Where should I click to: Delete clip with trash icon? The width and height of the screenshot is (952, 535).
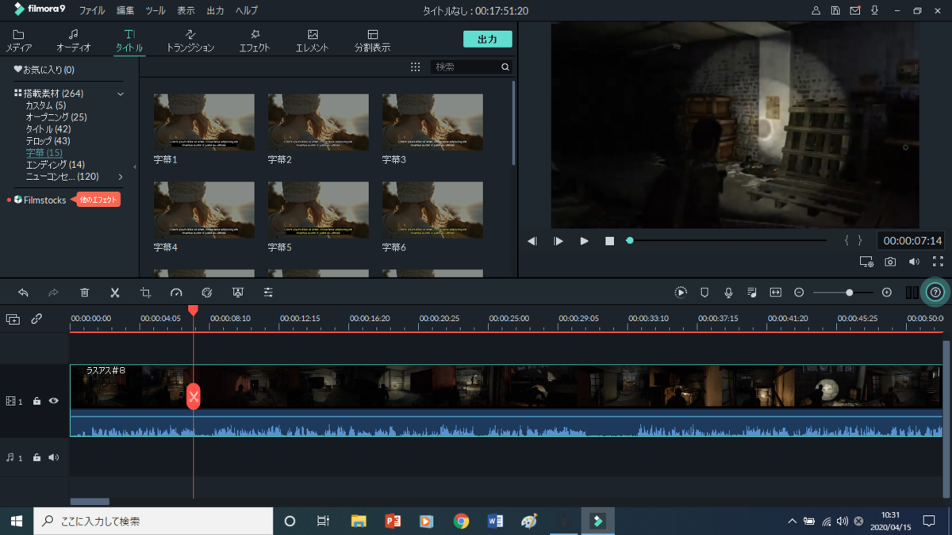pyautogui.click(x=85, y=292)
